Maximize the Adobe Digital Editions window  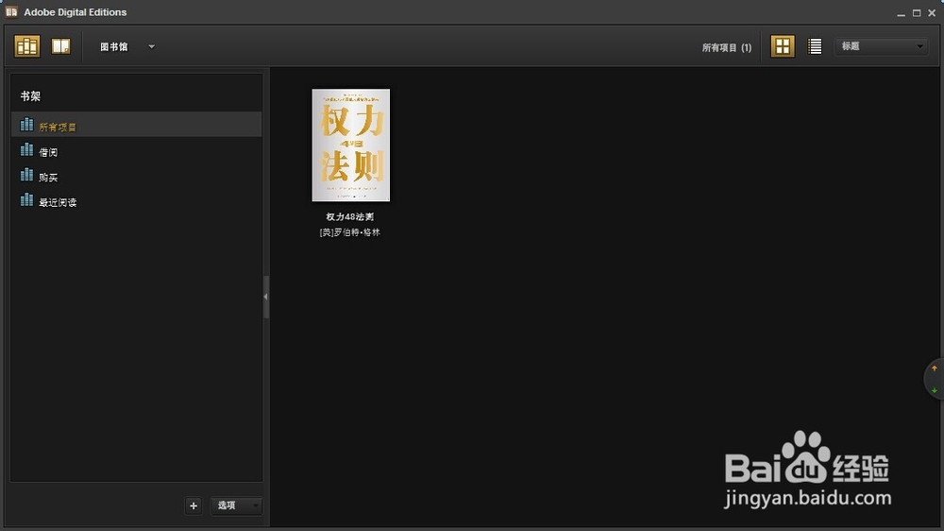pos(917,12)
